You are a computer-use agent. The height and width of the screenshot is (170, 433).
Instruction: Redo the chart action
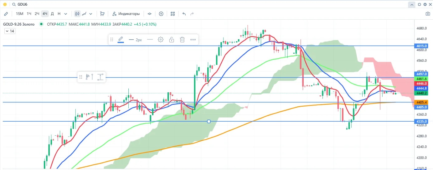point(192,14)
